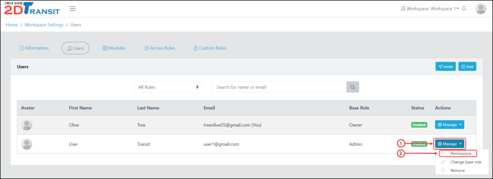Image resolution: width=493 pixels, height=179 pixels.
Task: Switch to the Users tab
Action: click(x=76, y=48)
